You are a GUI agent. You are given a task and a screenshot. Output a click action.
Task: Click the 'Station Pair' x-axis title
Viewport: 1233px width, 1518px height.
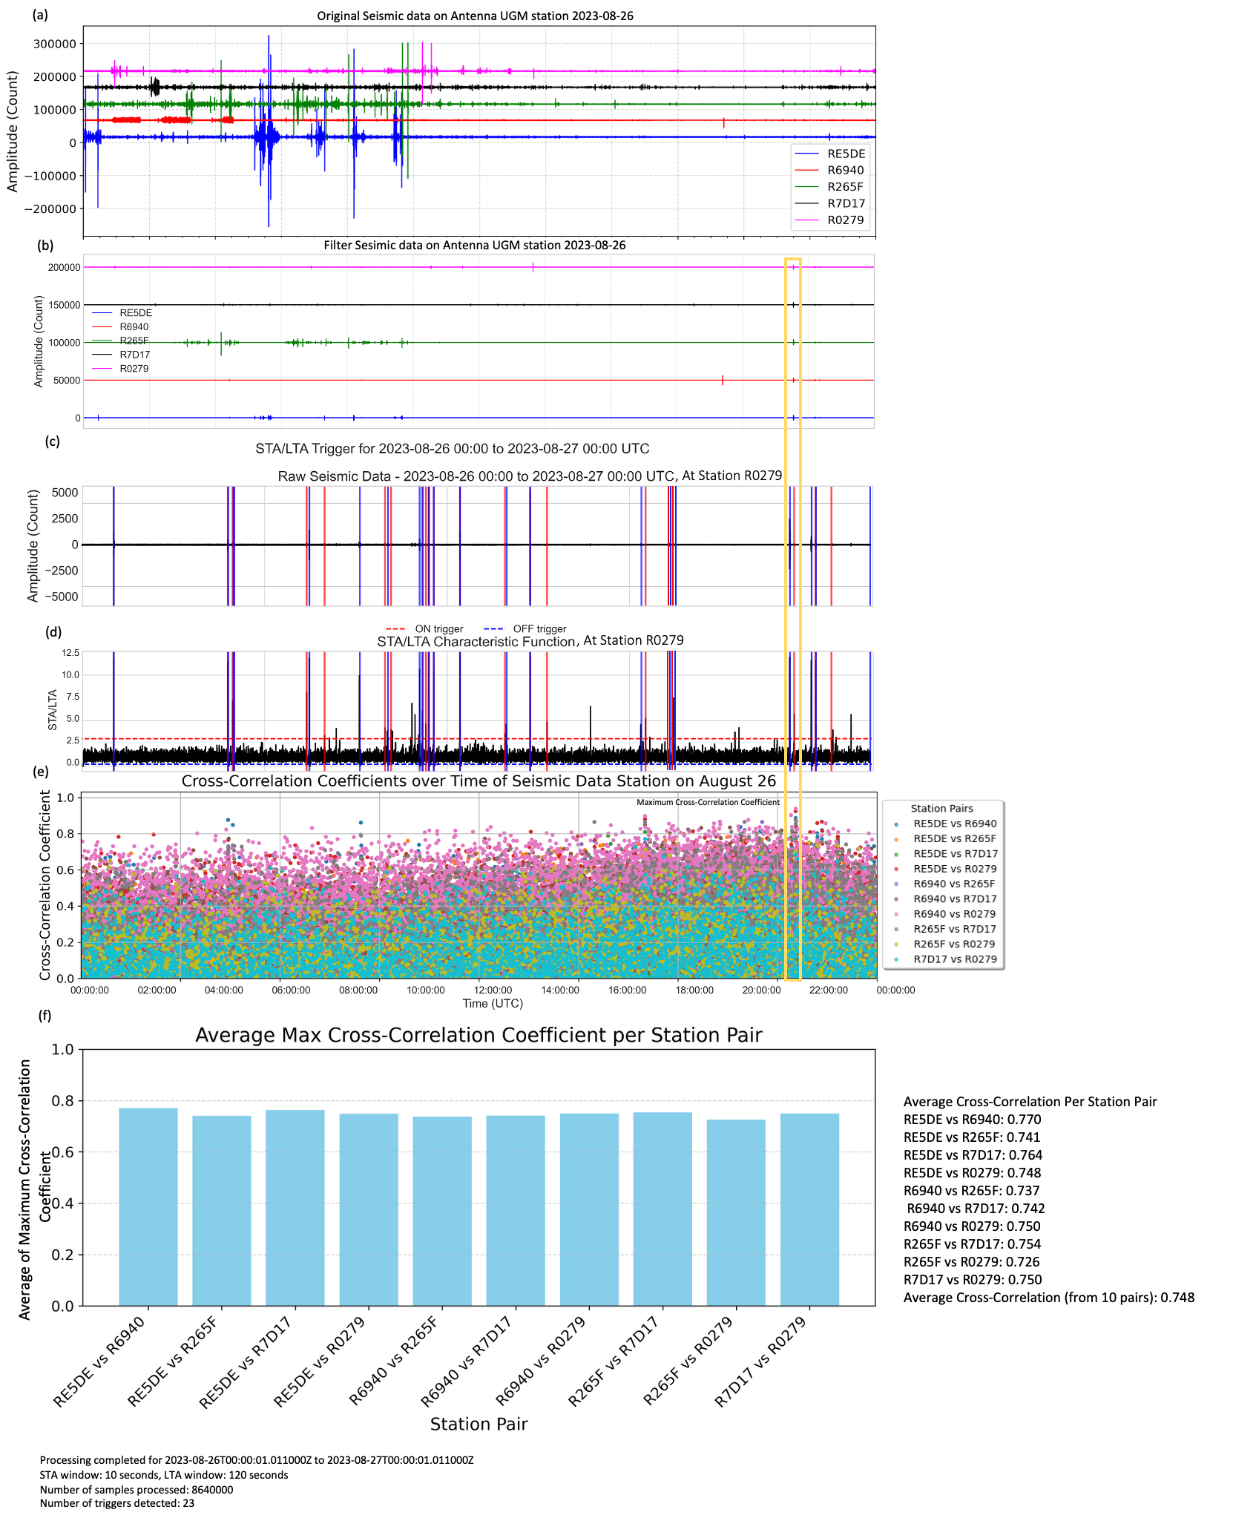(x=479, y=1424)
